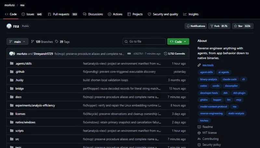Click the rea breadcrumb link

pyautogui.click(x=22, y=5)
